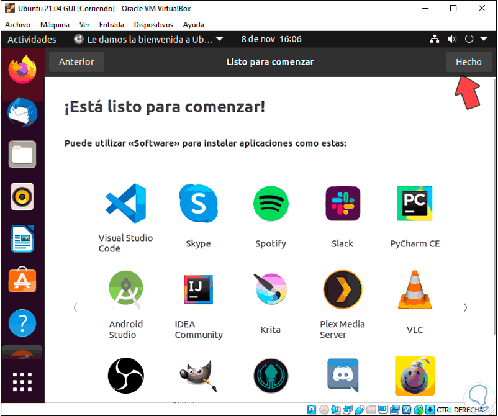Choose the smiling bomb game icon
The width and height of the screenshot is (498, 416).
[415, 376]
